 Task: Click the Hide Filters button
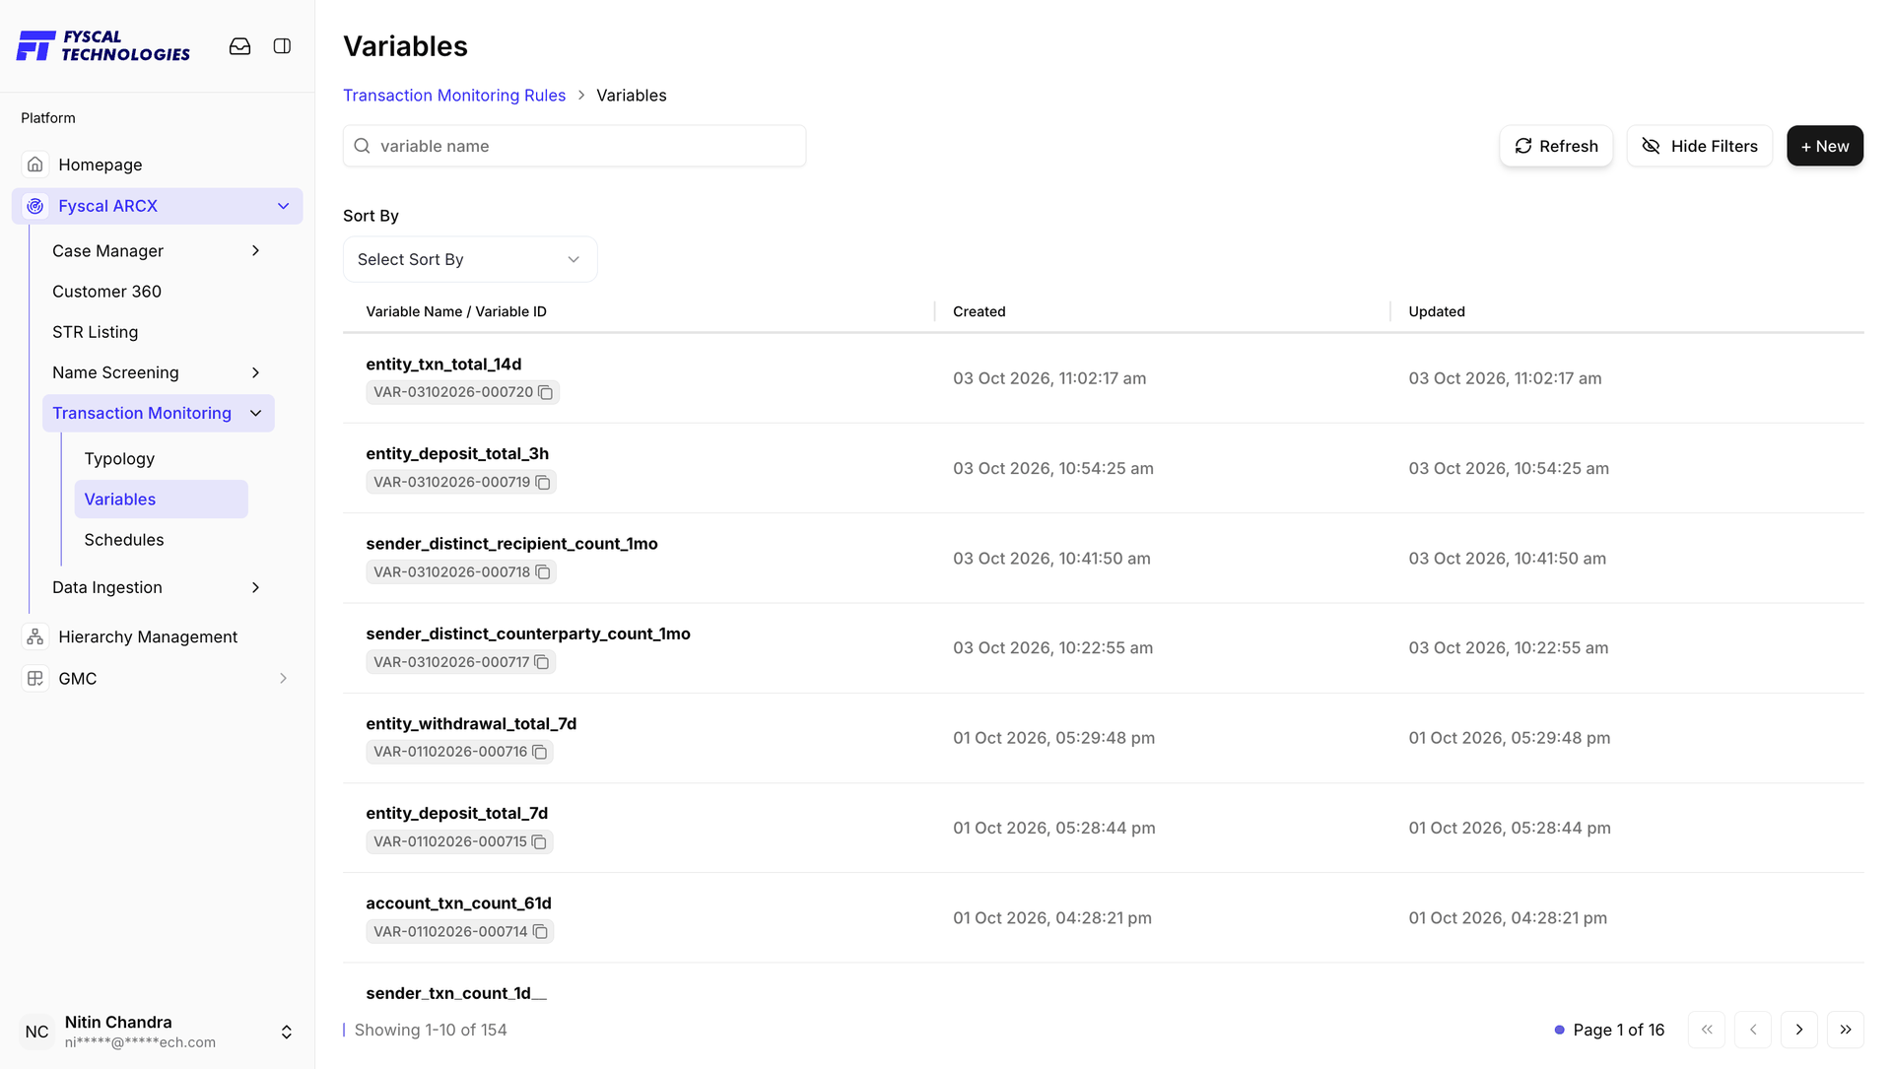tap(1699, 146)
